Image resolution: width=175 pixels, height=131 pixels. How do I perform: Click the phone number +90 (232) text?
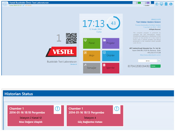154,53
